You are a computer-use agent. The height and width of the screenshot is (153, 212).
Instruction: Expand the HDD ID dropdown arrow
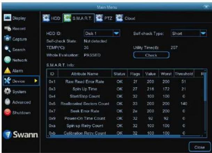[x=117, y=33]
